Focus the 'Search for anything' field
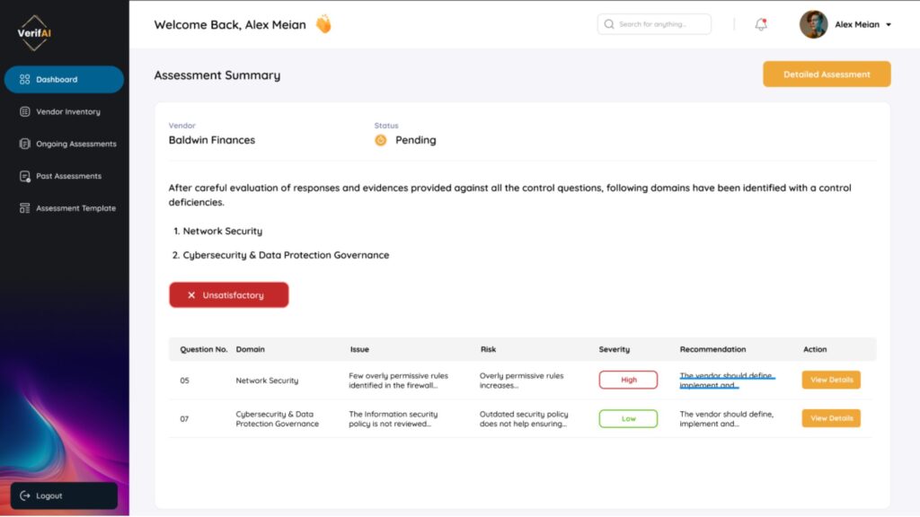Screen dimensions: 920x517 point(654,24)
